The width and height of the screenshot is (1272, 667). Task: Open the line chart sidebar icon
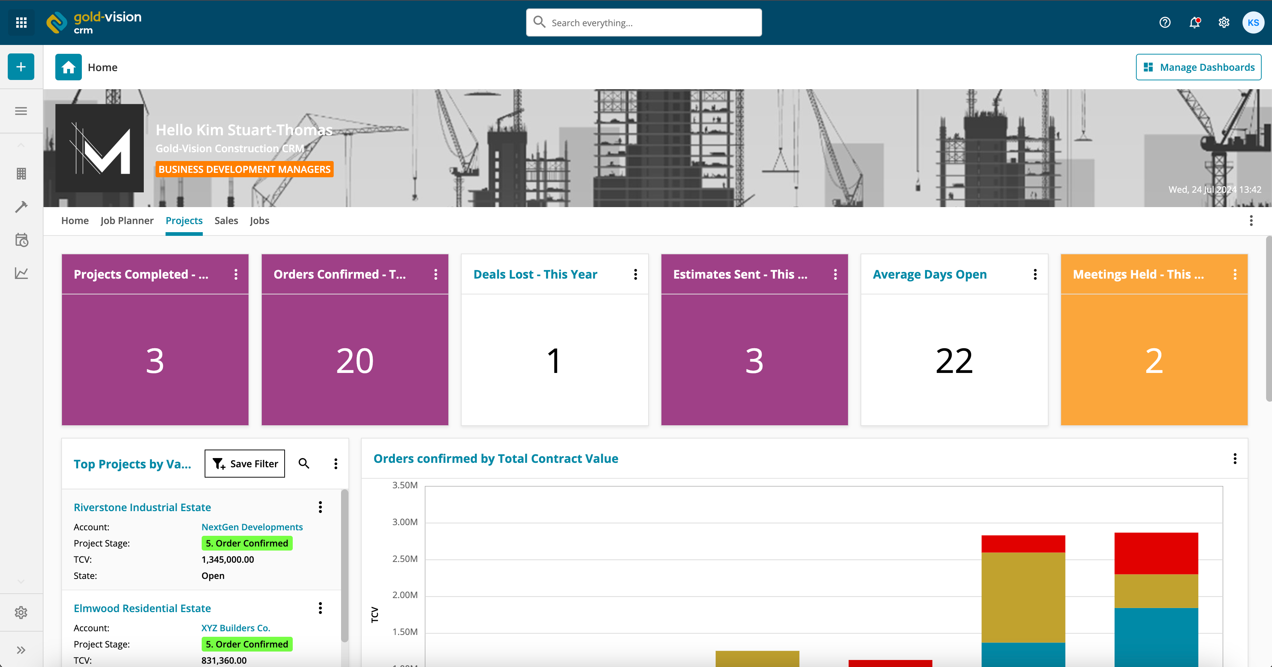pos(21,273)
